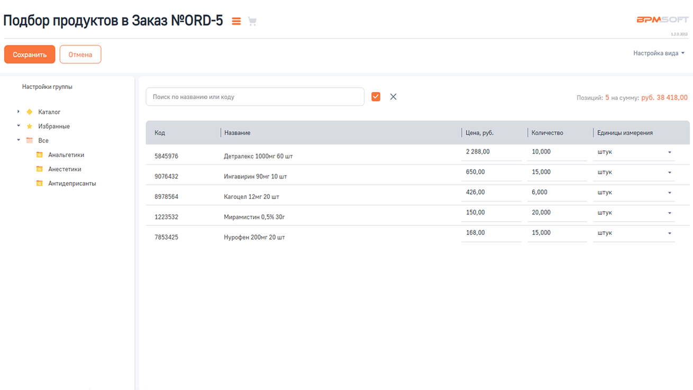Toggle the orange selected-items checkbox

[376, 97]
